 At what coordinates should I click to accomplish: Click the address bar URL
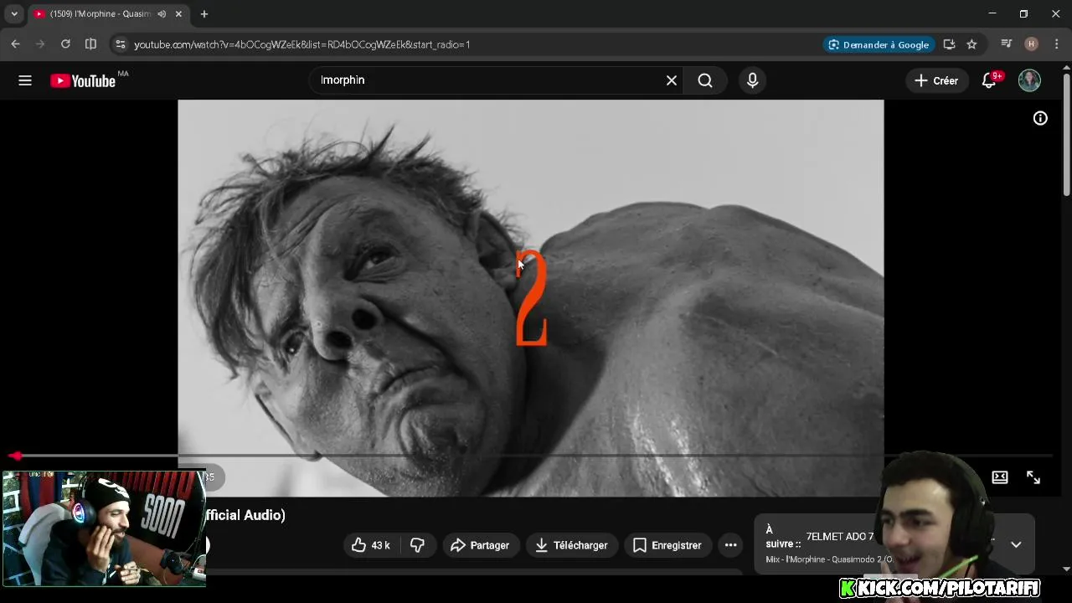pyautogui.click(x=302, y=44)
